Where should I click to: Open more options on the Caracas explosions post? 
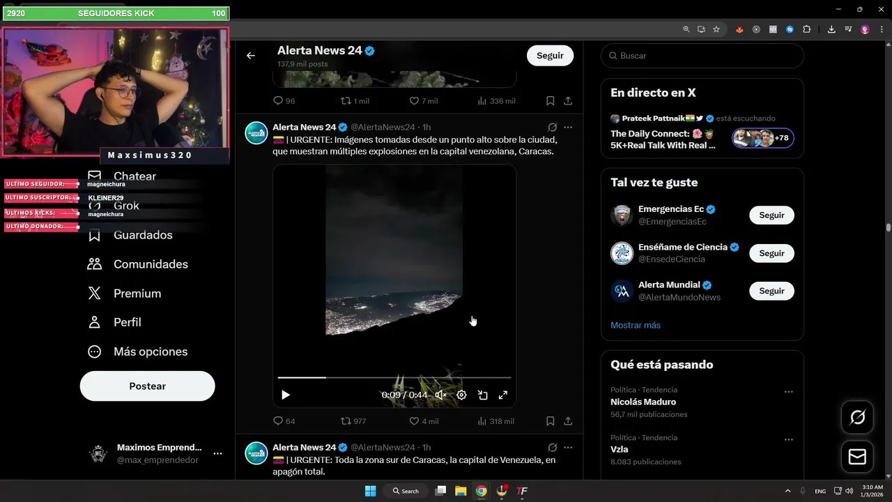(568, 128)
